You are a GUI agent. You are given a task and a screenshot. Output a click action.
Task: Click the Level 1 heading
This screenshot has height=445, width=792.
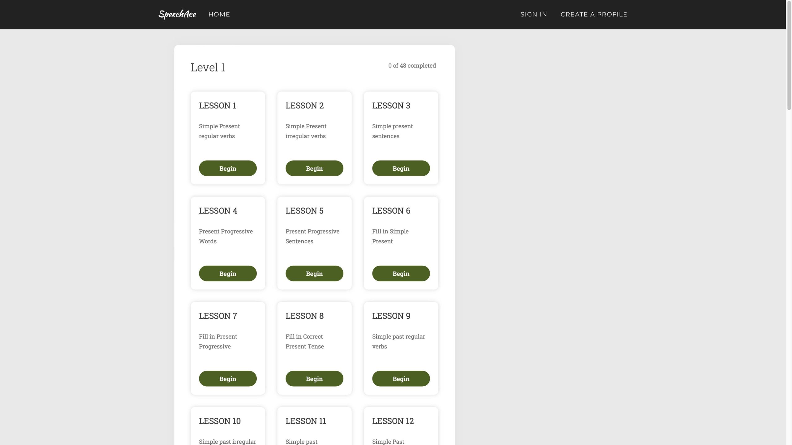(x=208, y=67)
